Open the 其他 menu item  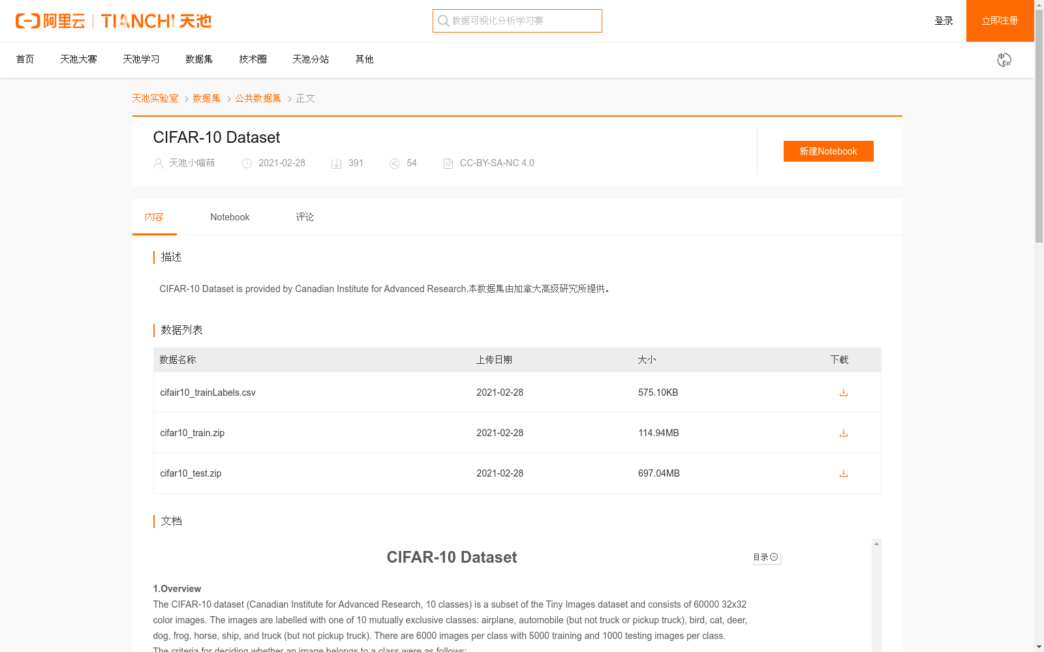click(x=364, y=59)
